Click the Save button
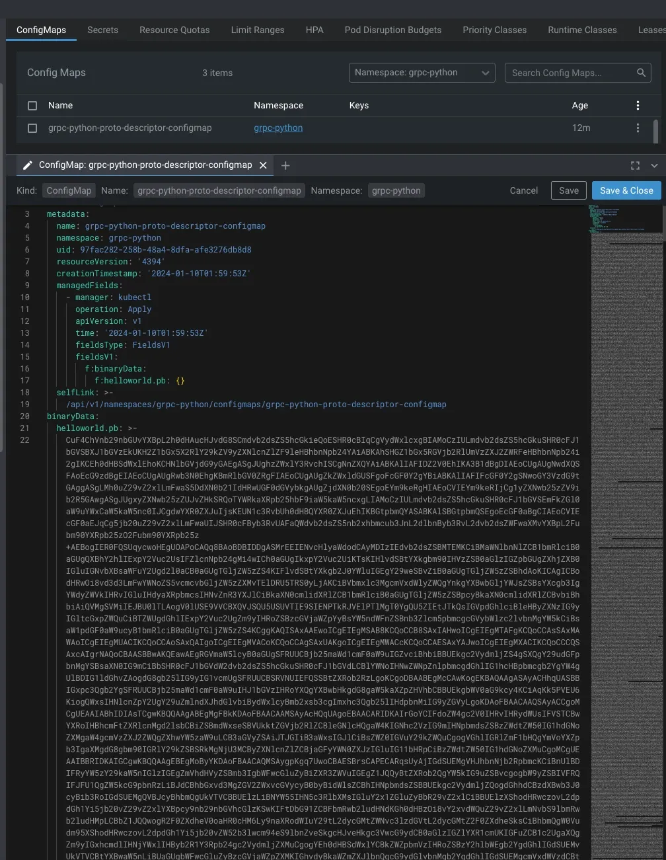This screenshot has height=860, width=666. (x=569, y=190)
